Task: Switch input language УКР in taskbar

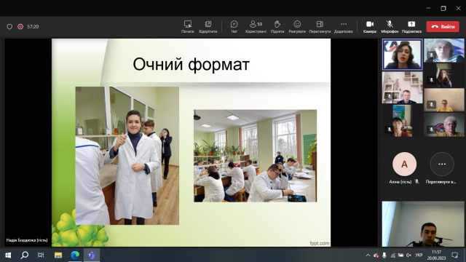Action: pyautogui.click(x=419, y=255)
